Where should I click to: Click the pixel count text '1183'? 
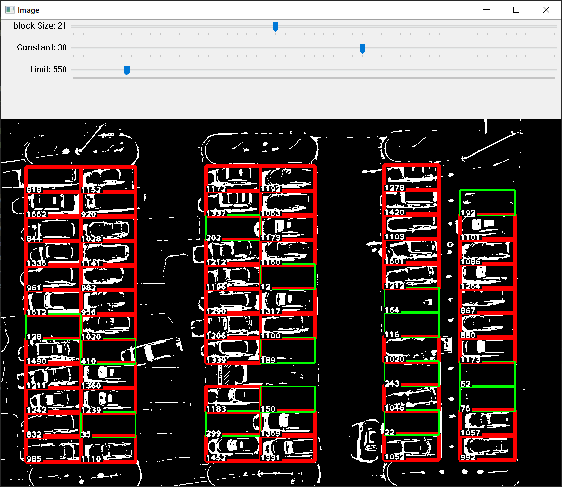tap(216, 409)
